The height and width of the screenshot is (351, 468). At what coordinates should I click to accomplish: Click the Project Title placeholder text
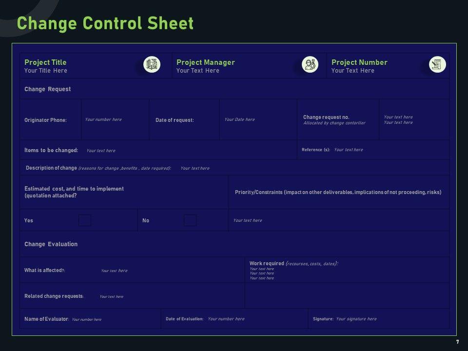pyautogui.click(x=46, y=71)
